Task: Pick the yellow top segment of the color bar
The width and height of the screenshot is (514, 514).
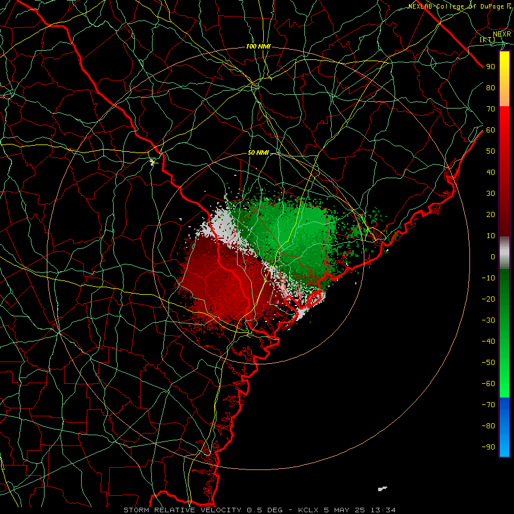Action: [504, 79]
